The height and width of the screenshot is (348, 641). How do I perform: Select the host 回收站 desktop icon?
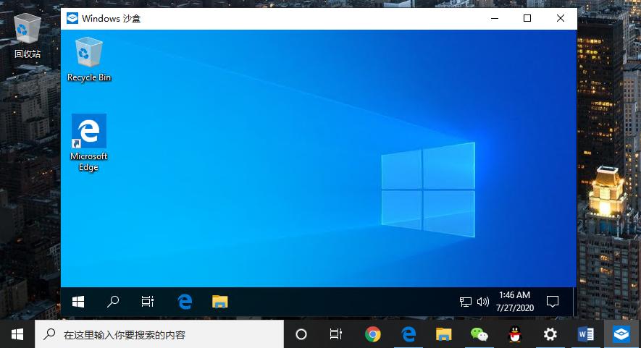click(28, 36)
